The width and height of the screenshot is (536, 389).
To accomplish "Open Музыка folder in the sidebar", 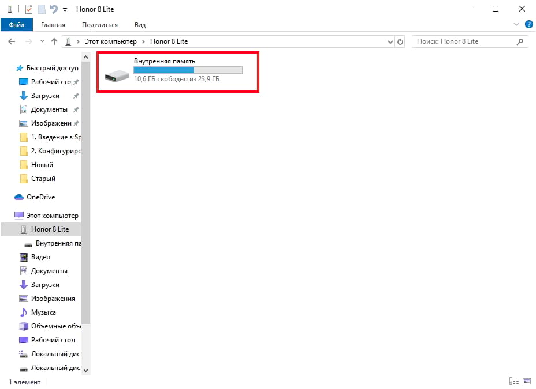I will [43, 312].
